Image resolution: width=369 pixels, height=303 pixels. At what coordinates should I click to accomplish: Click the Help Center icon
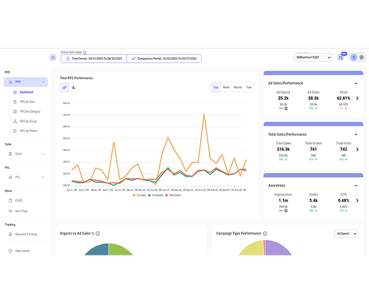(11, 251)
